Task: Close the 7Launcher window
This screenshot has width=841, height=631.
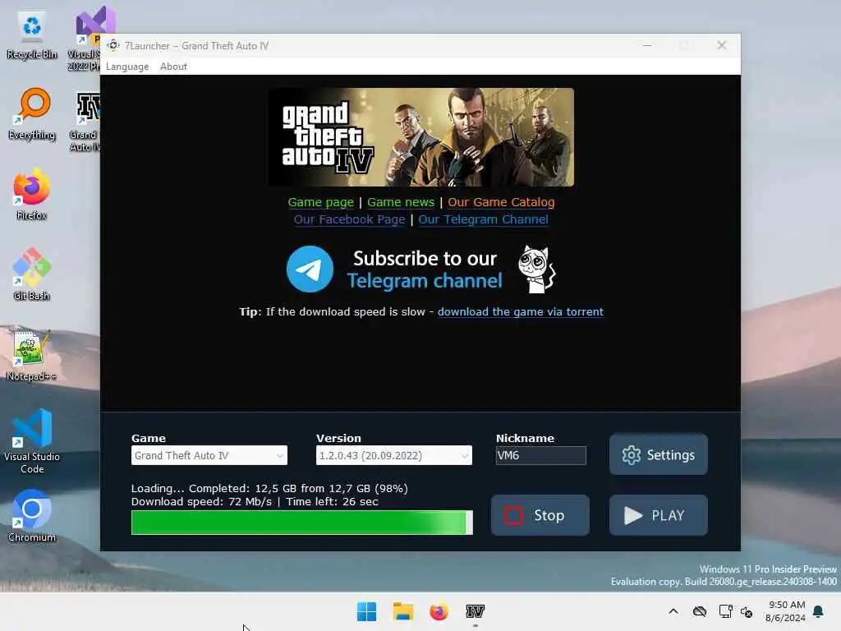Action: tap(721, 46)
